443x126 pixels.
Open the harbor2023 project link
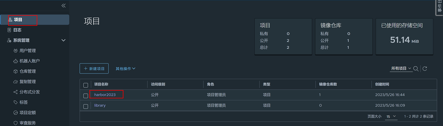pyautogui.click(x=105, y=95)
